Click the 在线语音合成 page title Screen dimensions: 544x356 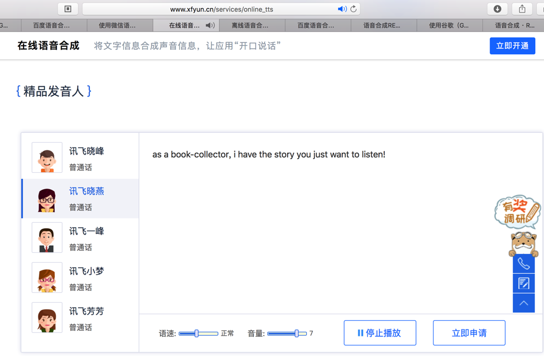pos(48,46)
